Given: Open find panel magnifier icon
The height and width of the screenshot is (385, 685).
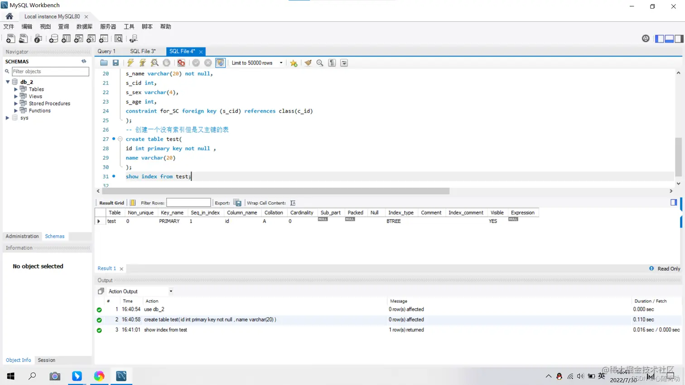Looking at the screenshot, I should coord(320,63).
